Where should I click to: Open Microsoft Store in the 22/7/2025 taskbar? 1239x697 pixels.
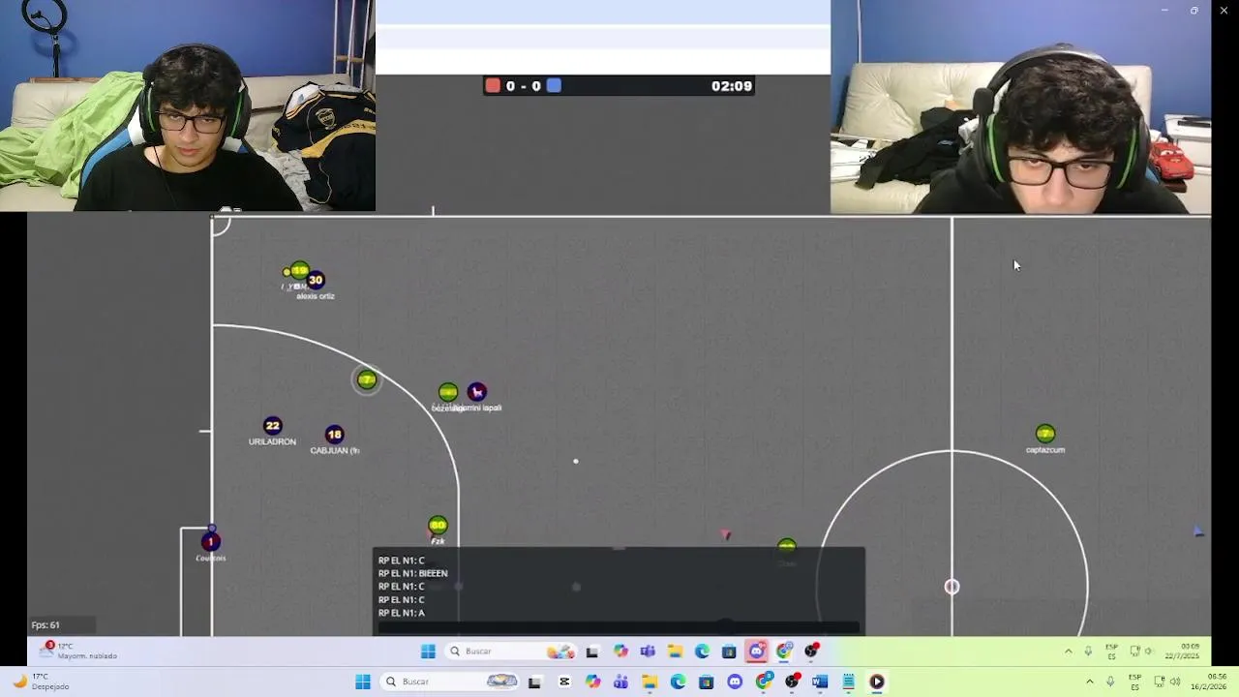729,652
